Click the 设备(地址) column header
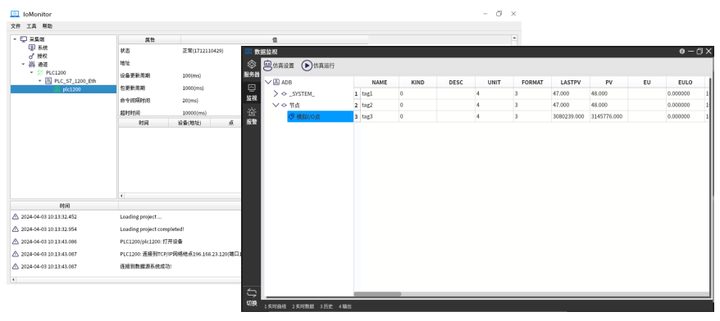720x321 pixels. click(189, 123)
